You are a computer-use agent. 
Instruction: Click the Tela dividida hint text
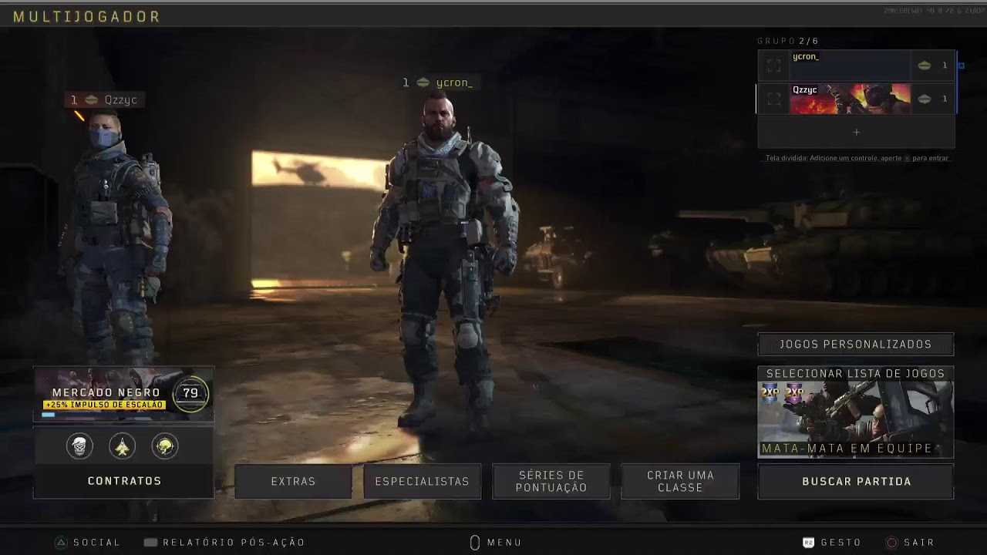click(x=857, y=158)
